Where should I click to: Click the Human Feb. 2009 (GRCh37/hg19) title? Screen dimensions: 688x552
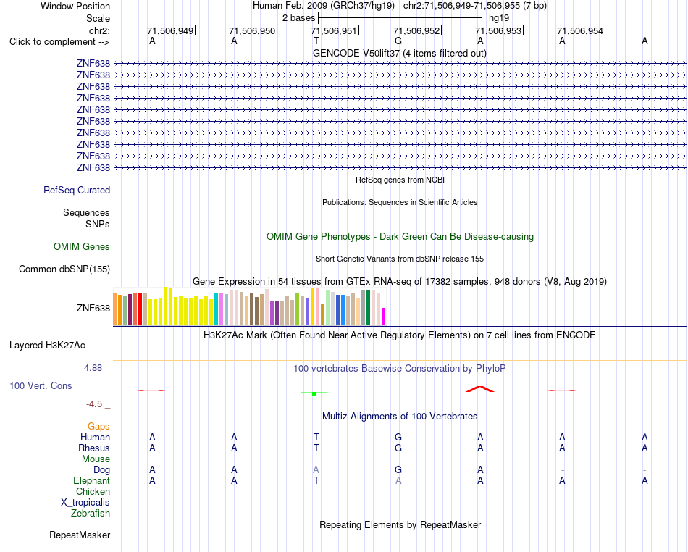point(324,6)
